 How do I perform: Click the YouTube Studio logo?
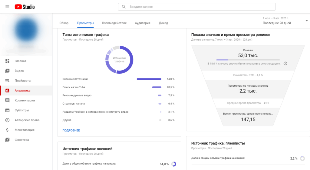click(25, 7)
